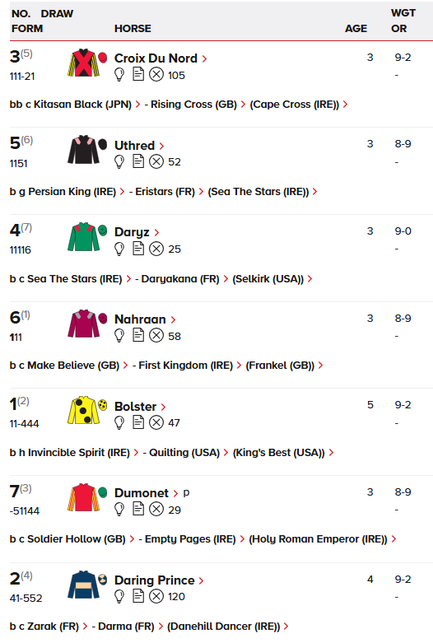The width and height of the screenshot is (433, 643).
Task: Click the HORSE column header
Action: click(x=133, y=28)
